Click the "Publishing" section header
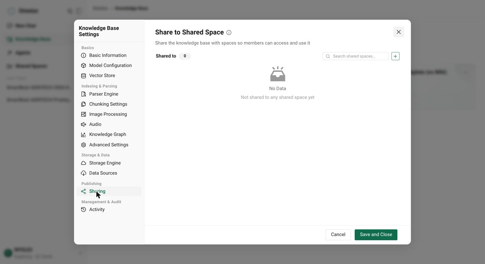Viewport: 485px width, 264px height. pos(92,184)
